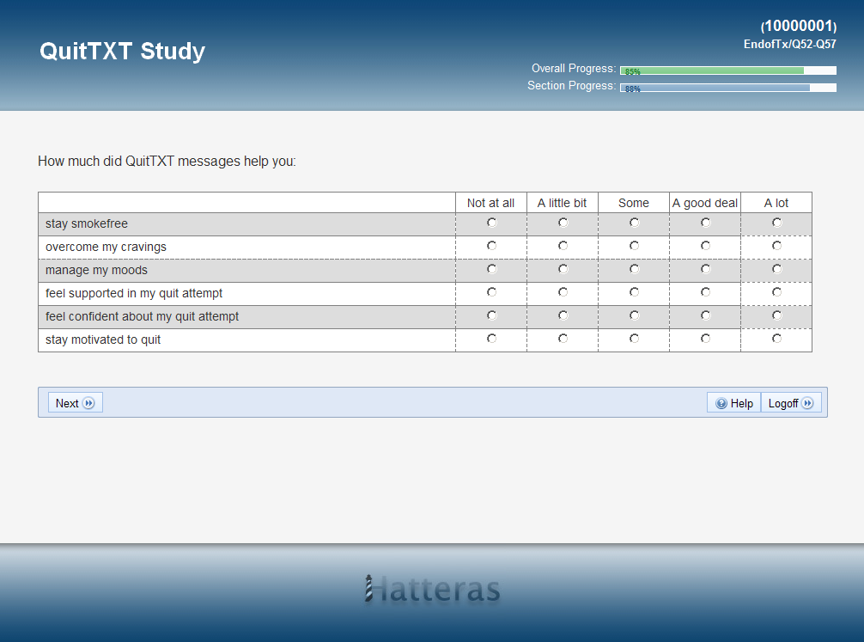Click the Hatteras logo in footer
The height and width of the screenshot is (642, 864).
coord(433,589)
